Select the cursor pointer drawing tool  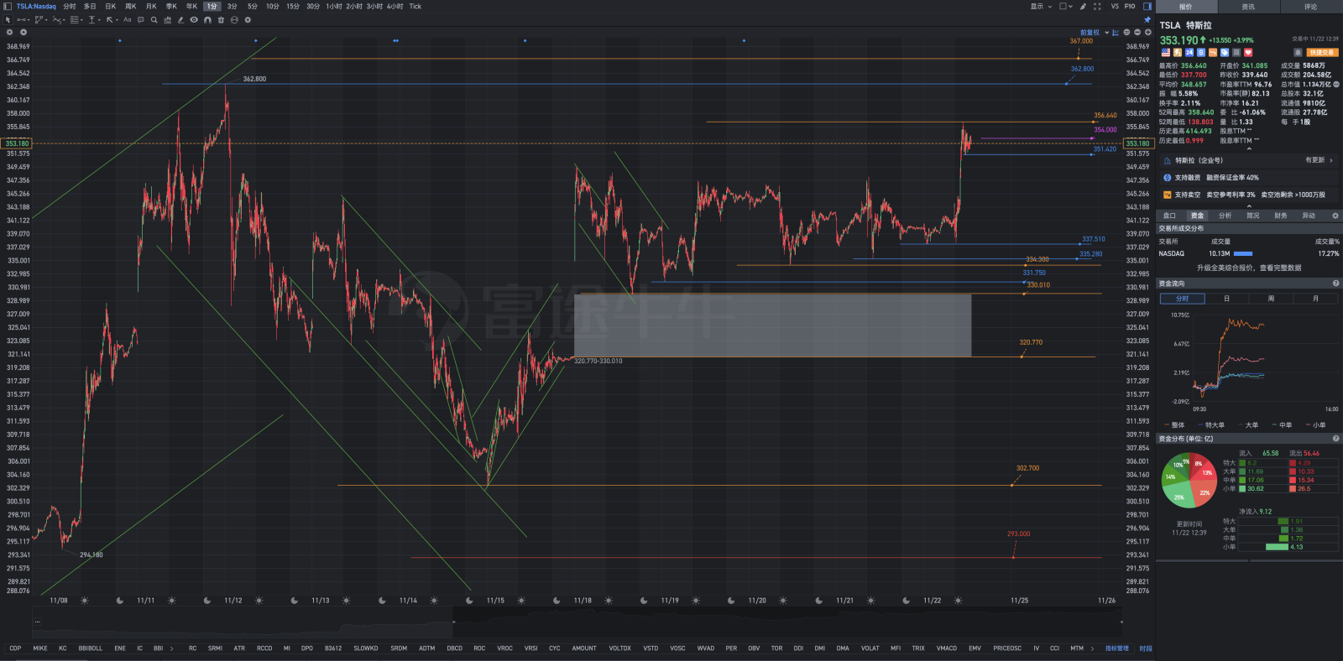pyautogui.click(x=8, y=20)
